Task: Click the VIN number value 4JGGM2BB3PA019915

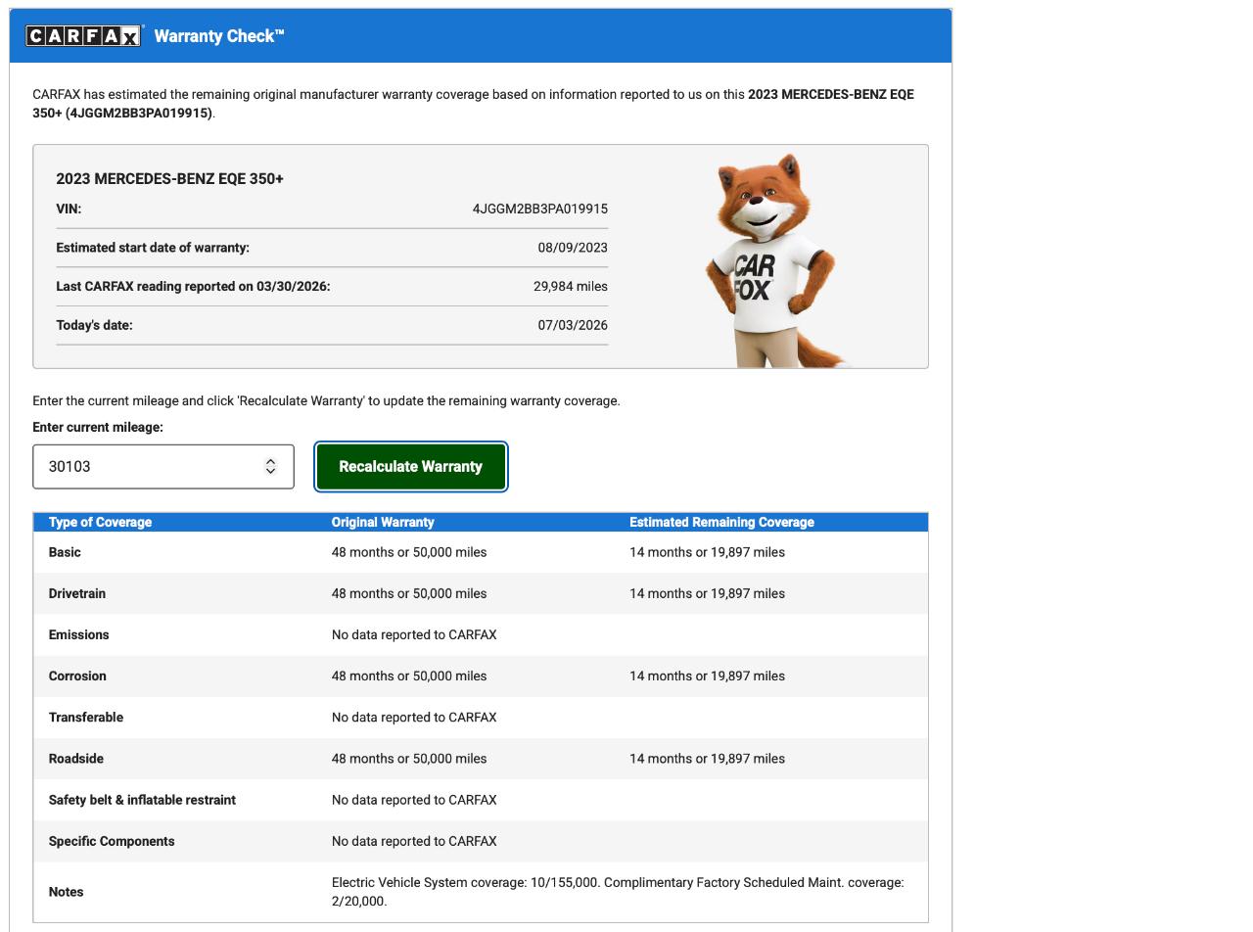Action: 540,209
